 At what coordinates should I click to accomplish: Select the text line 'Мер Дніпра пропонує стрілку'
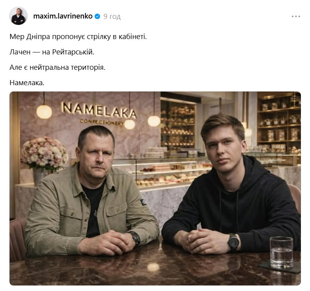(60, 37)
